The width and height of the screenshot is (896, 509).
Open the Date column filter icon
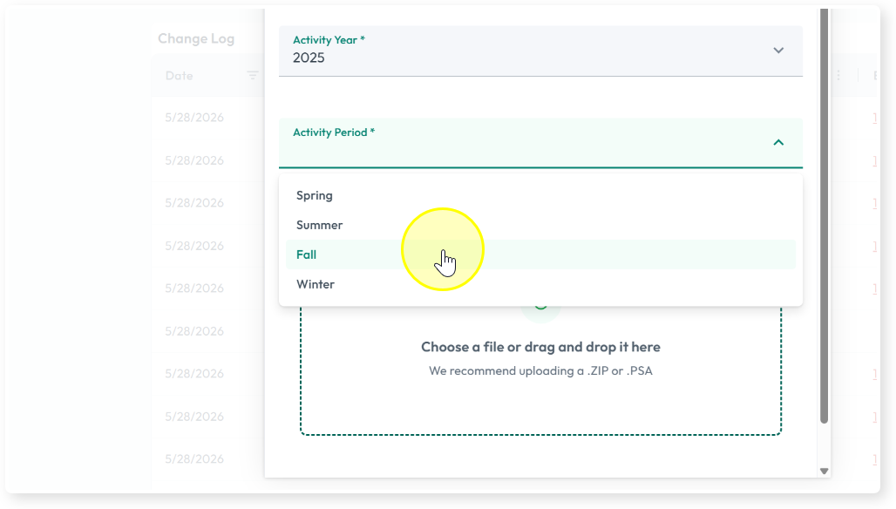(x=253, y=76)
